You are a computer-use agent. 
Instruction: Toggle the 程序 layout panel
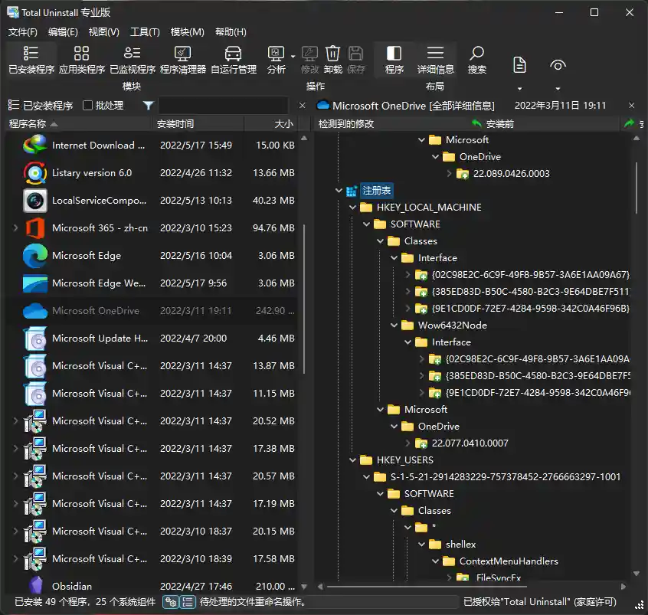[x=394, y=59]
